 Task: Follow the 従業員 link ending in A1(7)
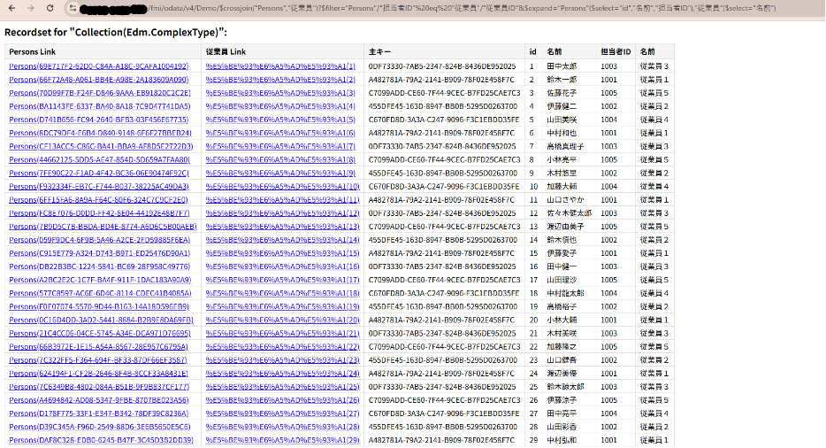click(x=279, y=146)
